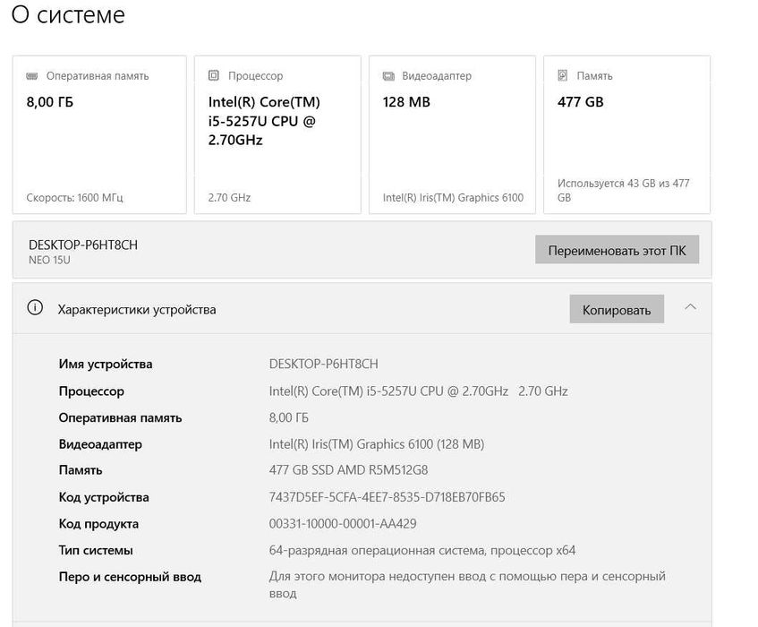Image resolution: width=758 pixels, height=627 pixels.
Task: Open the Оперативная память 8,00 ГБ card
Action: point(99,134)
